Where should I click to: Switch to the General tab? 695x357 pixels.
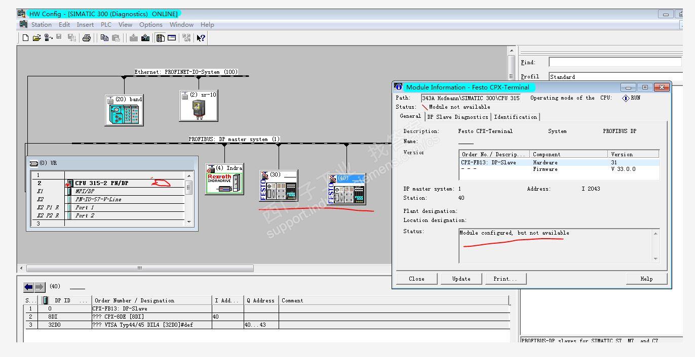pyautogui.click(x=410, y=116)
